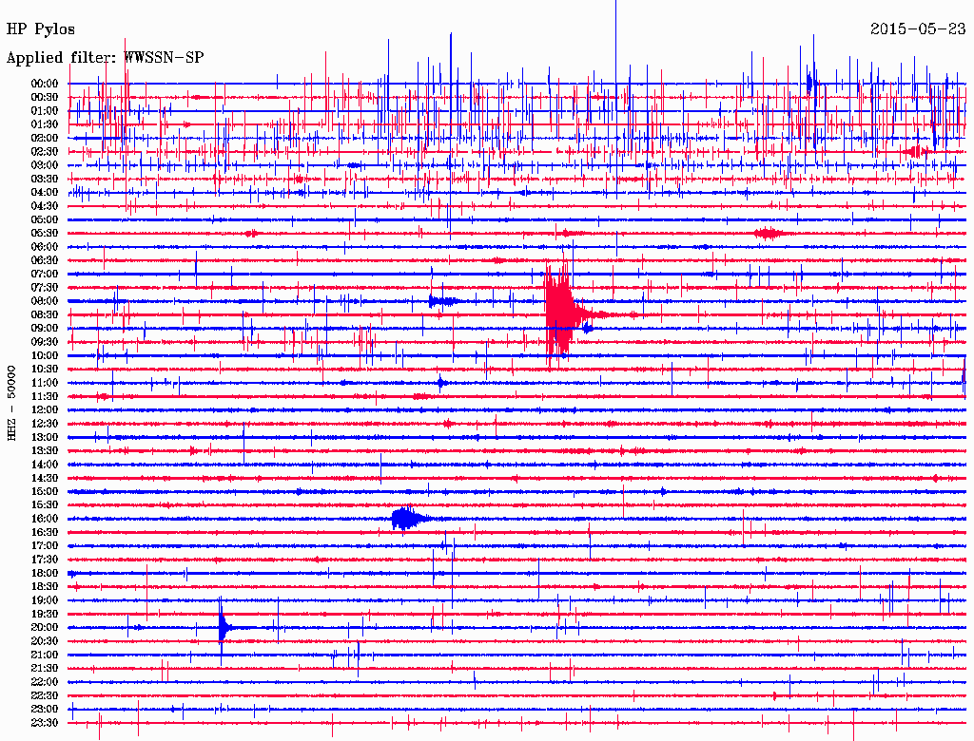Screen dimensions: 974x741
Task: Select the 09:00 time label
Action: click(45, 329)
